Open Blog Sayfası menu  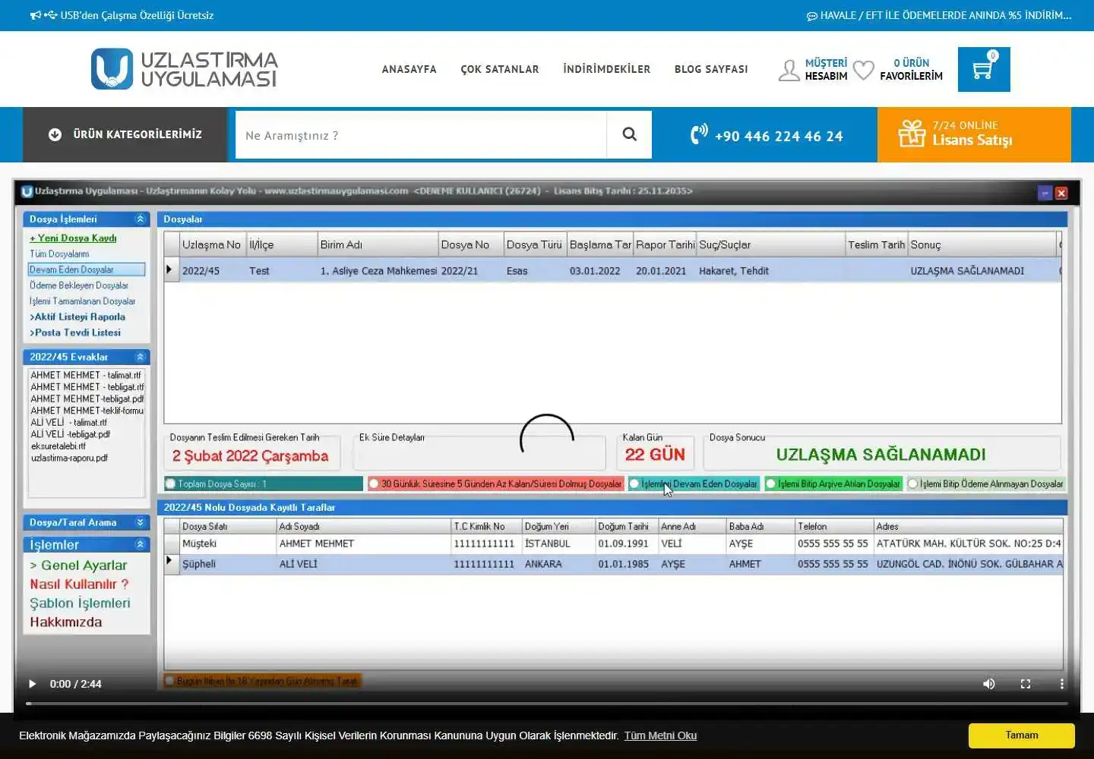pyautogui.click(x=711, y=69)
